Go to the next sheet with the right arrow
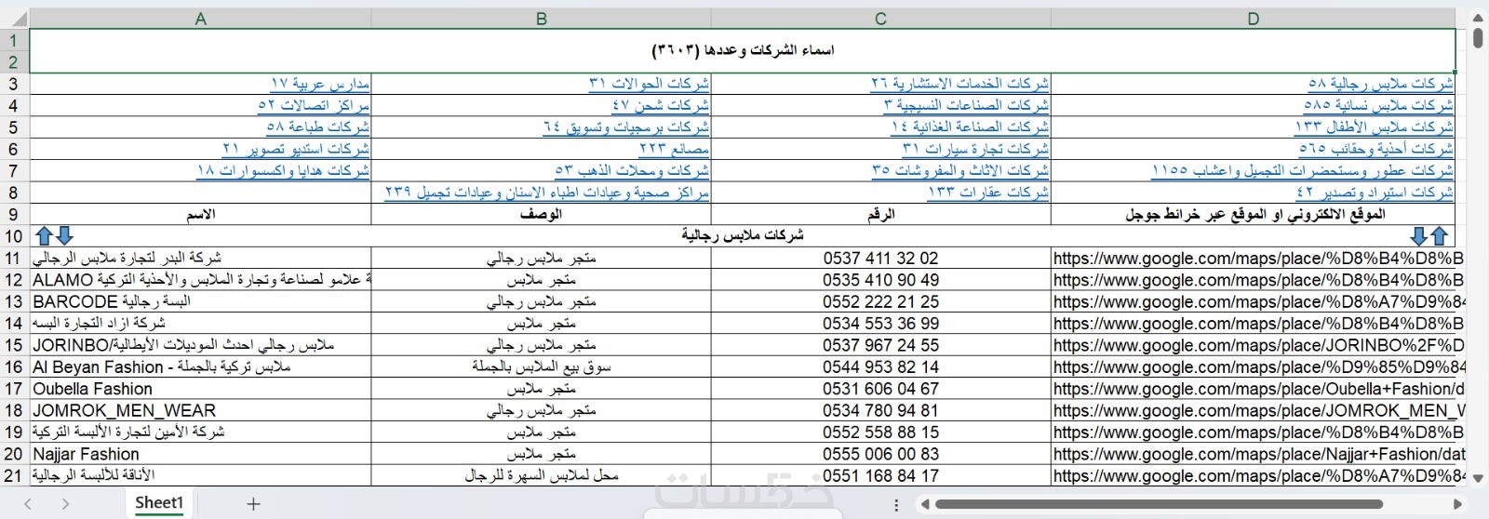The width and height of the screenshot is (1489, 519). click(65, 504)
